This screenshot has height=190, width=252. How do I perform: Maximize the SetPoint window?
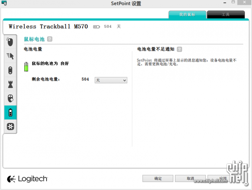pyautogui.click(x=233, y=2)
